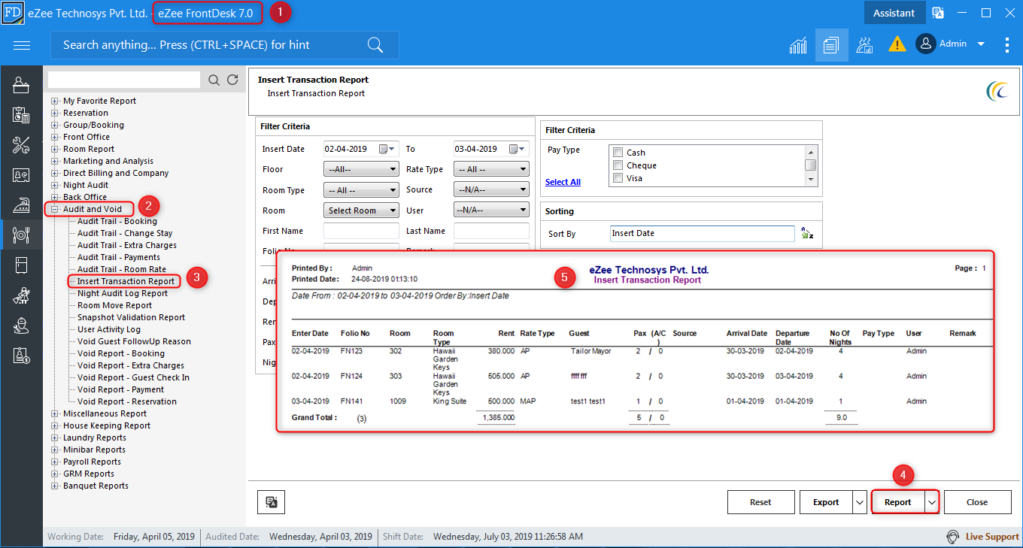
Task: Open the front desk reception sidebar icon
Action: coord(21,85)
